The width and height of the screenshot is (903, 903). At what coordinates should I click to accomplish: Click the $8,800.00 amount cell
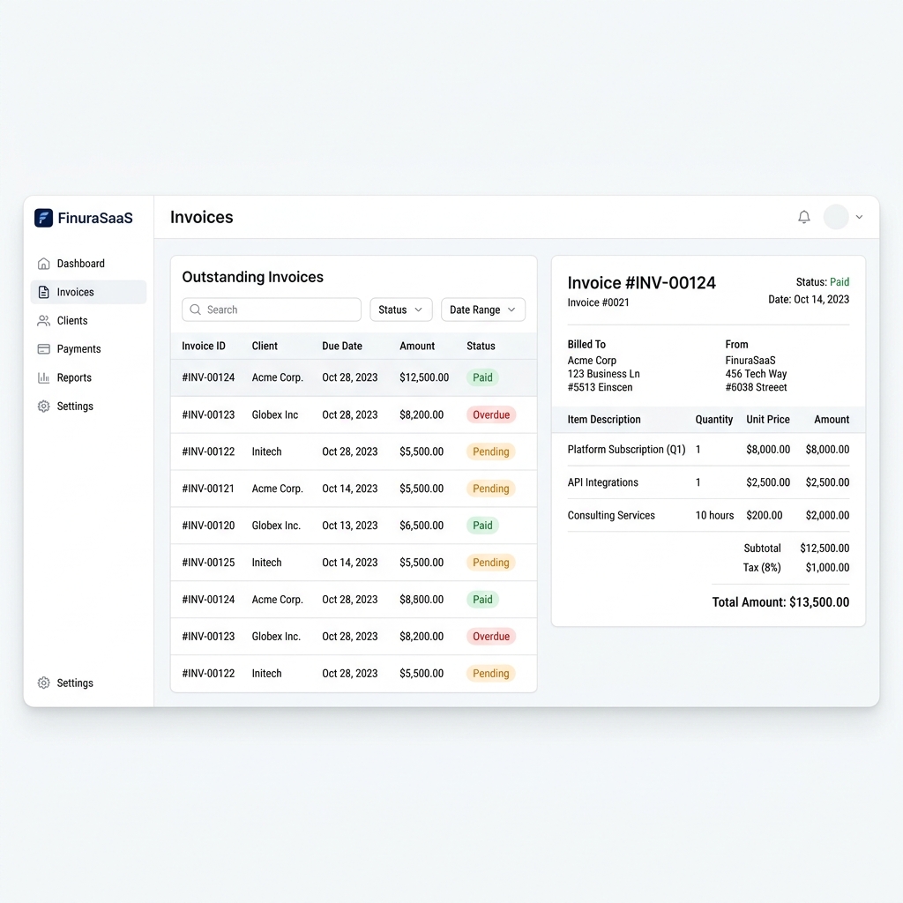pos(422,600)
